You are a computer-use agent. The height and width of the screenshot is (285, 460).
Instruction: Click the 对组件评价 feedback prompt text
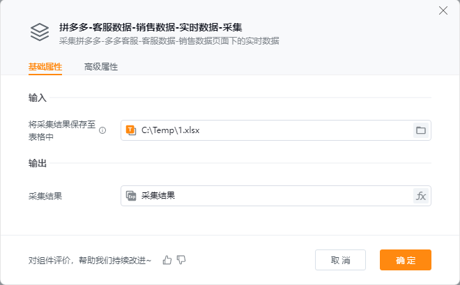tap(90, 260)
